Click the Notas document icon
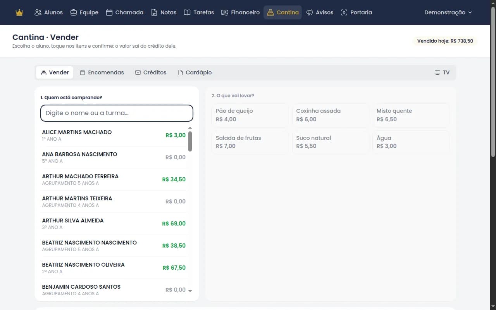The width and height of the screenshot is (496, 310). [x=154, y=12]
